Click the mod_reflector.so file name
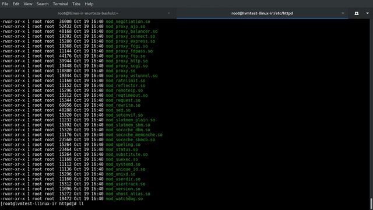 click(x=126, y=86)
